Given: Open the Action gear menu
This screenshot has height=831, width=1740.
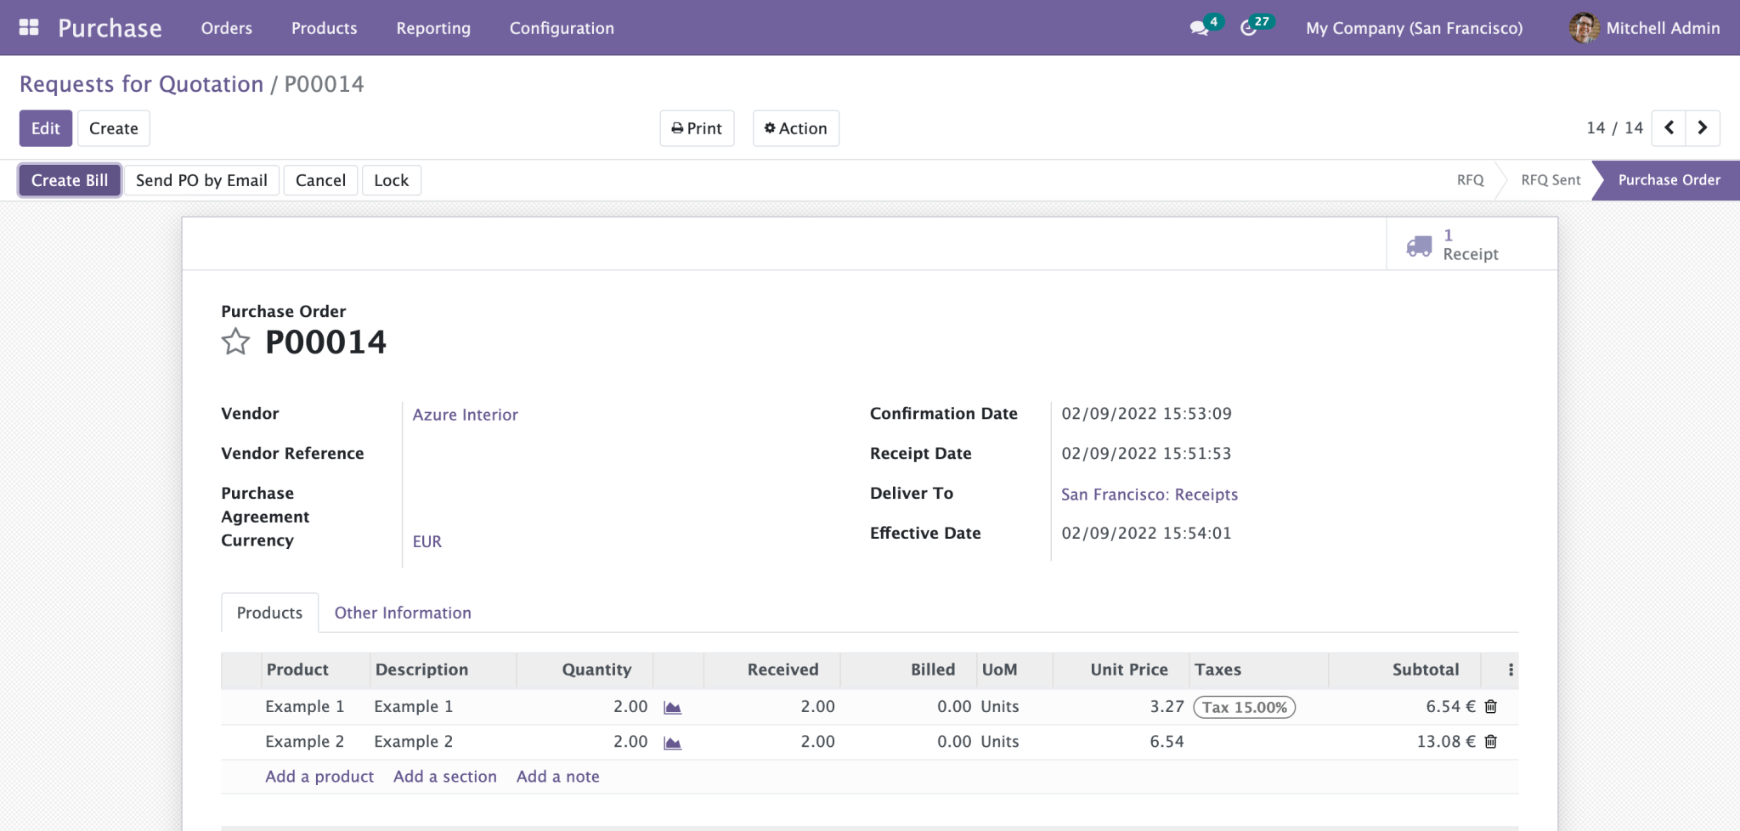Looking at the screenshot, I should (x=795, y=128).
